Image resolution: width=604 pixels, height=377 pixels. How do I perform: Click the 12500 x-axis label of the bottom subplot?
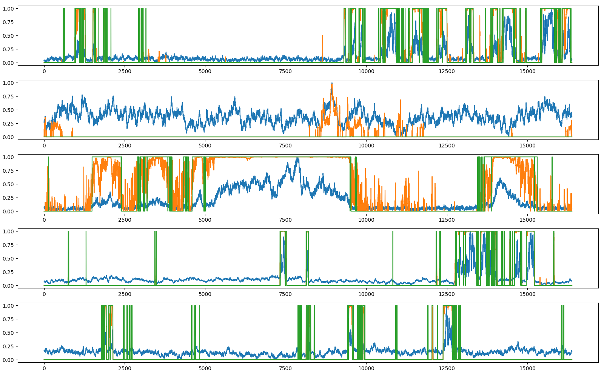[x=447, y=368]
